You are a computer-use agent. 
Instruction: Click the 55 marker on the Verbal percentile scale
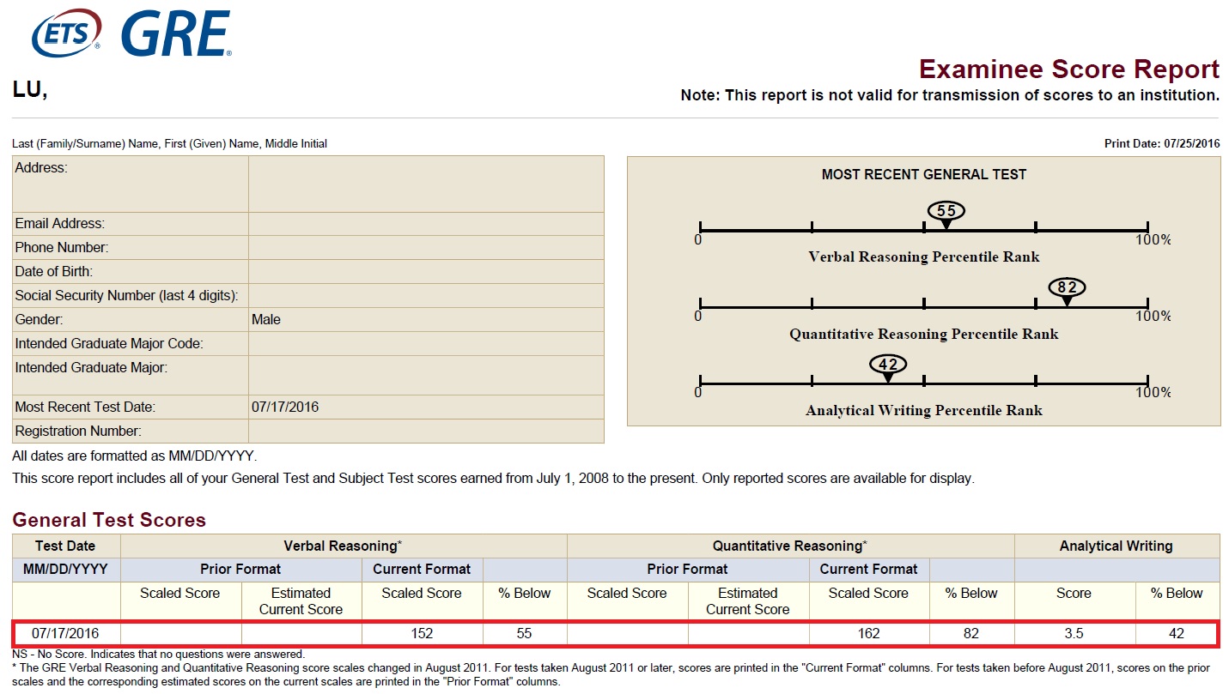[946, 212]
